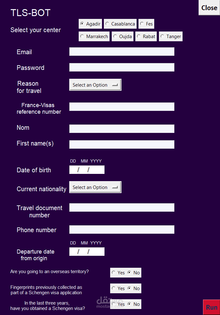220x315 pixels.
Task: Focus the Phone number input
Action: pos(121,230)
